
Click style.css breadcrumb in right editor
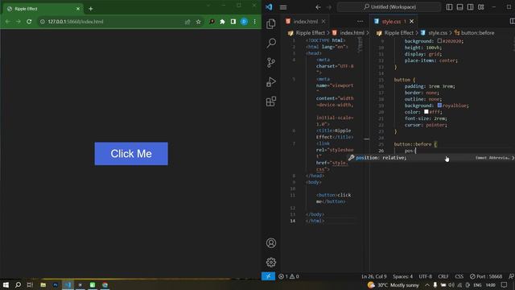[438, 33]
